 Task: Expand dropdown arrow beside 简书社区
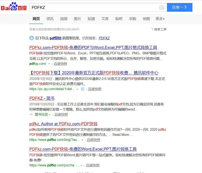pos(50,114)
